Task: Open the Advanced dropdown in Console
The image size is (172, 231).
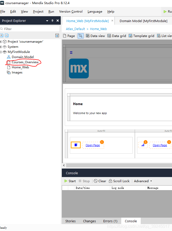Action: [143, 181]
